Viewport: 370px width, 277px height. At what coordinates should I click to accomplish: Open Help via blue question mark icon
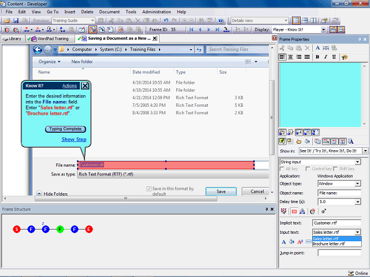tap(221, 21)
